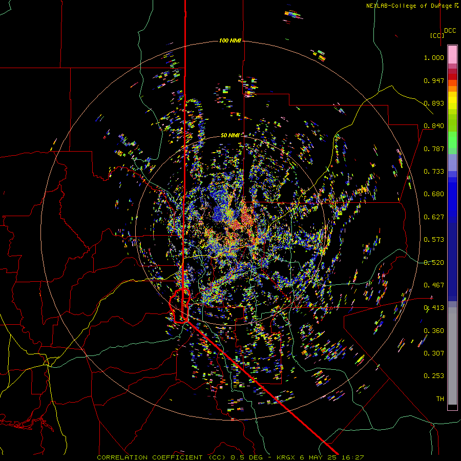
Task: Select the 0.520 scale value
Action: [434, 263]
